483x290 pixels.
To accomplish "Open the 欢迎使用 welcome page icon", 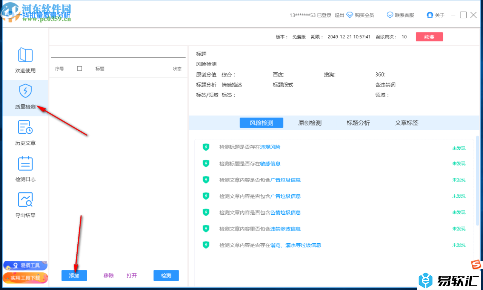I will (25, 55).
